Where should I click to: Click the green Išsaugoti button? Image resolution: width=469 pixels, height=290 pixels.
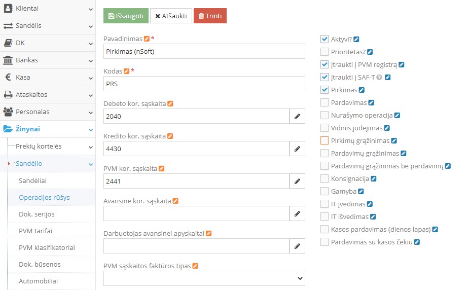126,16
